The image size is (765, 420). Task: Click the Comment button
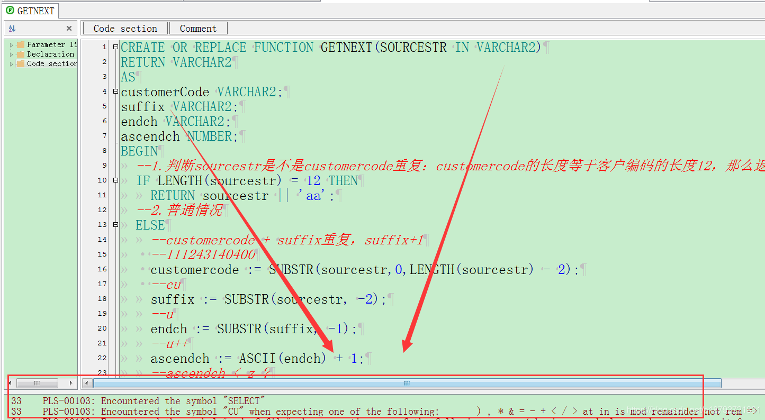(x=198, y=29)
